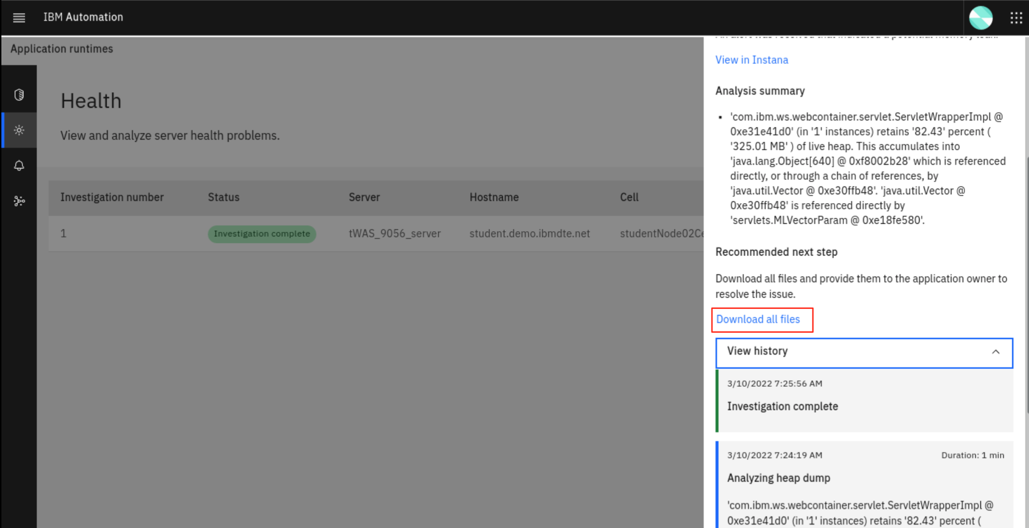1029x528 pixels.
Task: Expand the Analyzing heap dump history entry
Action: coord(778,477)
